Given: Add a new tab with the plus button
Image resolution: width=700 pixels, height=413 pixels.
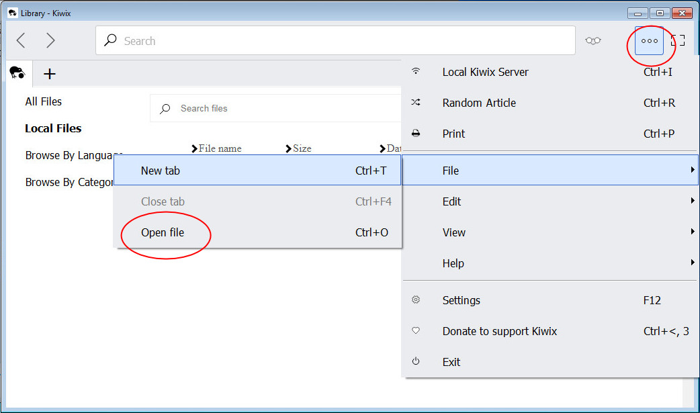Looking at the screenshot, I should (x=50, y=74).
